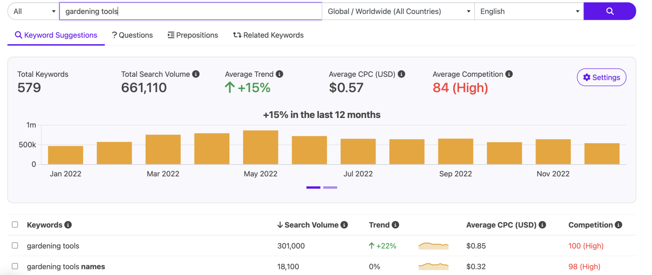652x275 pixels.
Task: Click the search magnifying glass icon
Action: click(x=610, y=11)
